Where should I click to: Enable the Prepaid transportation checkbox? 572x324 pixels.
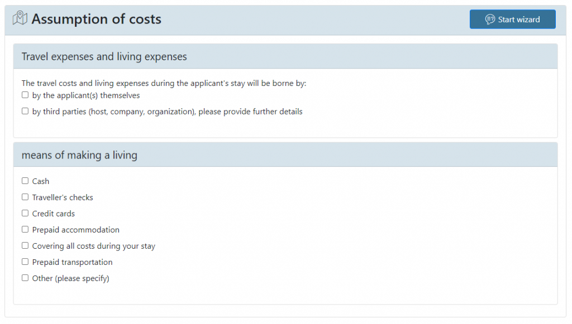click(x=25, y=262)
